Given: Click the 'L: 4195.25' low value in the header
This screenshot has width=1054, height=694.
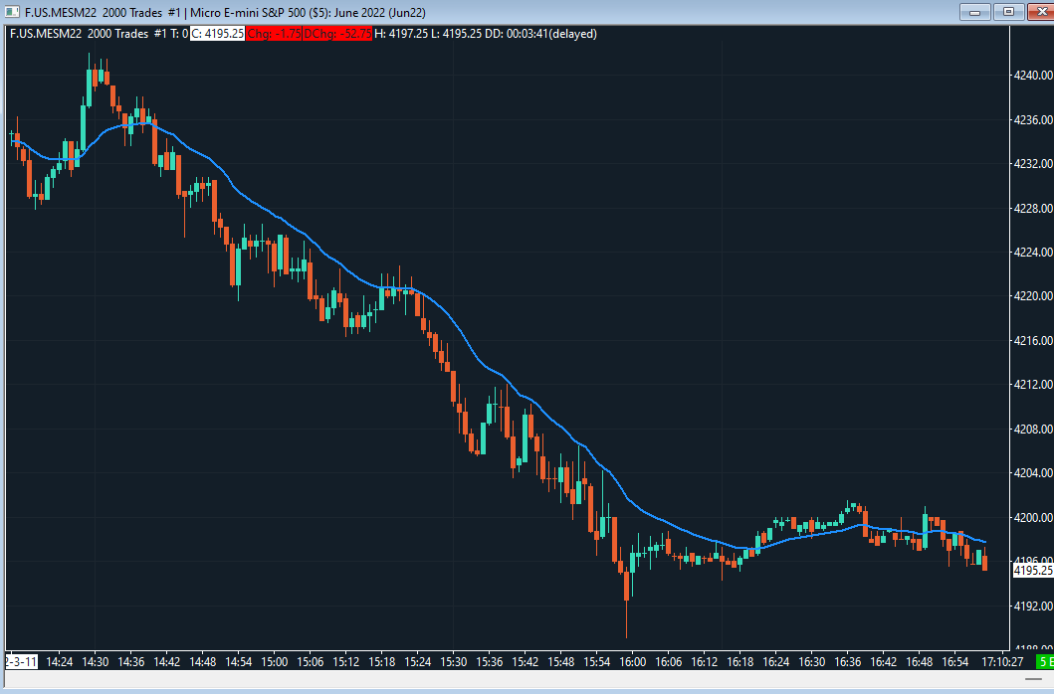Looking at the screenshot, I should pos(456,34).
